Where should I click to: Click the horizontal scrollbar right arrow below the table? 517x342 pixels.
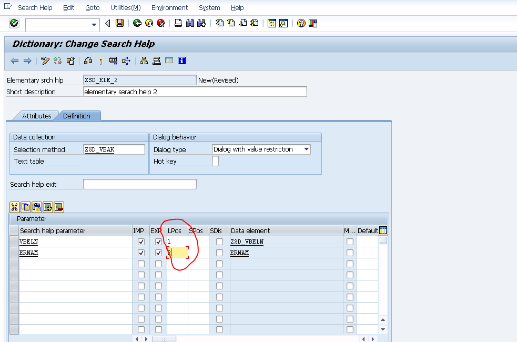point(146,339)
